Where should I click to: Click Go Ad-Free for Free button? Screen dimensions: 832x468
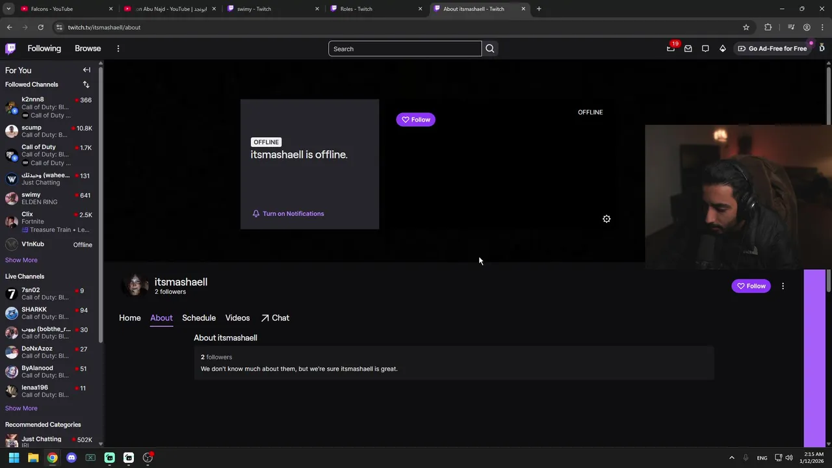pyautogui.click(x=772, y=49)
